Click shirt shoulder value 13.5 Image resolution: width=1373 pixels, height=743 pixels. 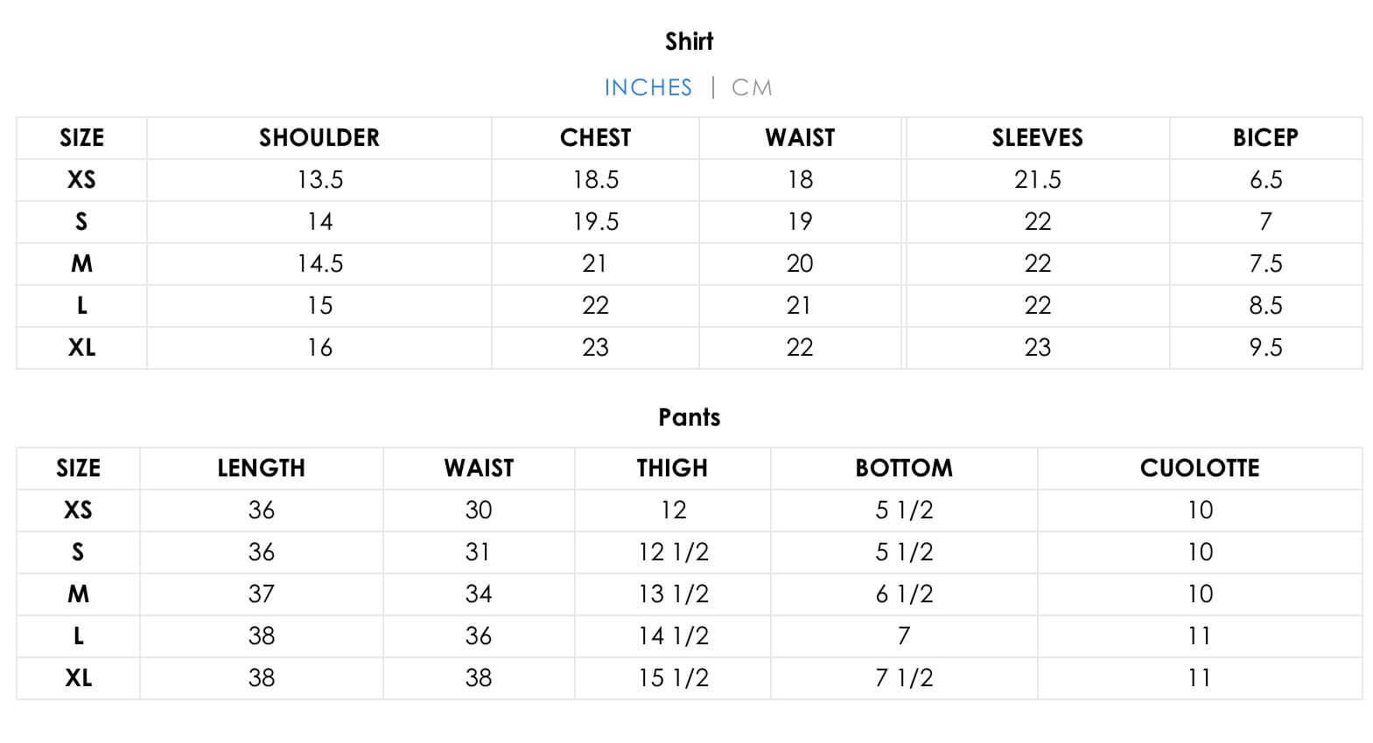pos(319,179)
